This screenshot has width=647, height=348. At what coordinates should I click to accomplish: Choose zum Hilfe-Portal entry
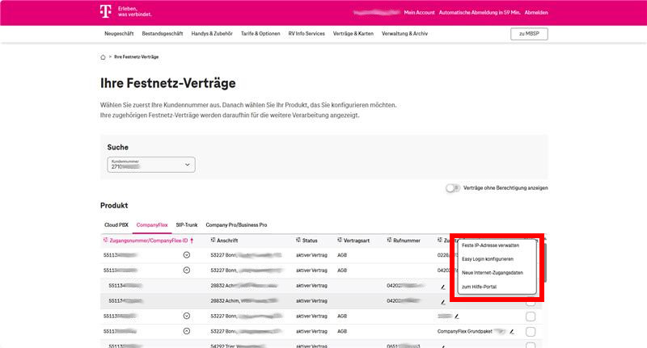(479, 287)
